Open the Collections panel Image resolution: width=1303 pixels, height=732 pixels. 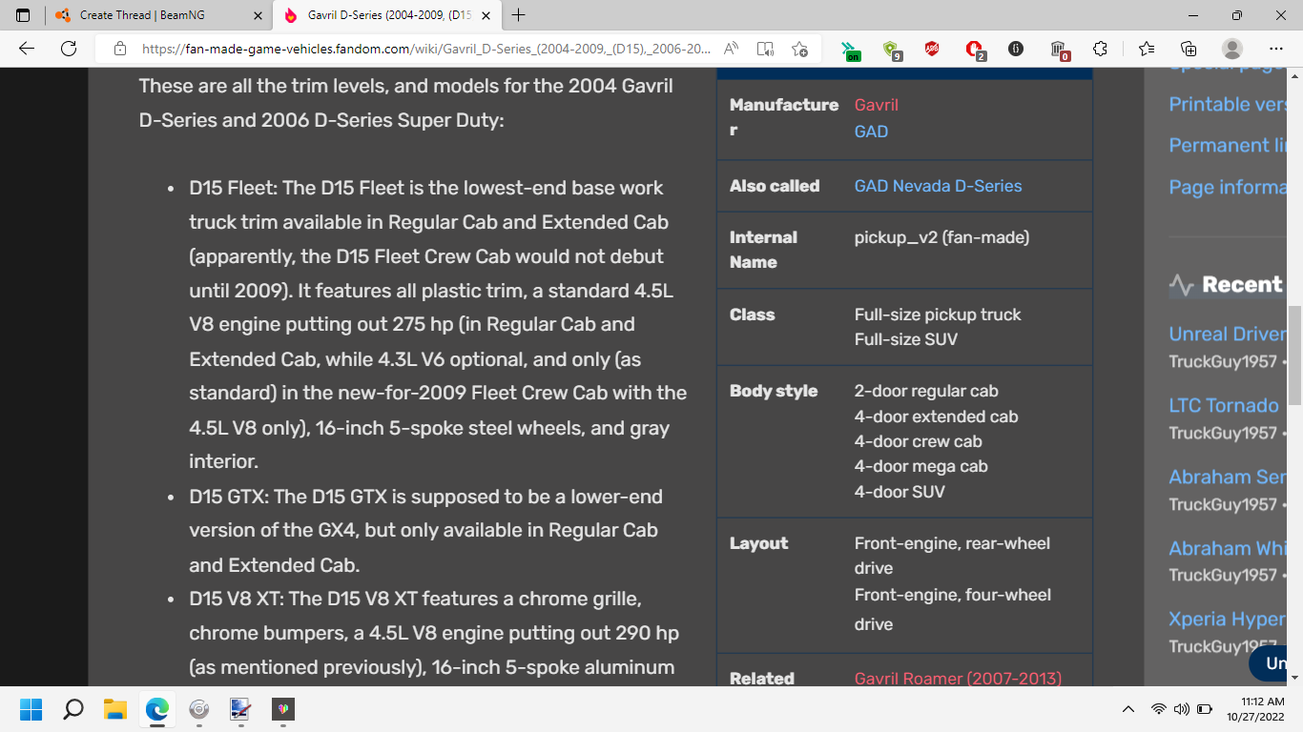tap(1189, 49)
